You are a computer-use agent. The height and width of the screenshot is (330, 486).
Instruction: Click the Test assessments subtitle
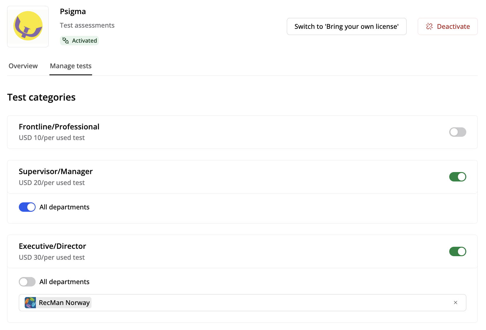click(x=87, y=25)
